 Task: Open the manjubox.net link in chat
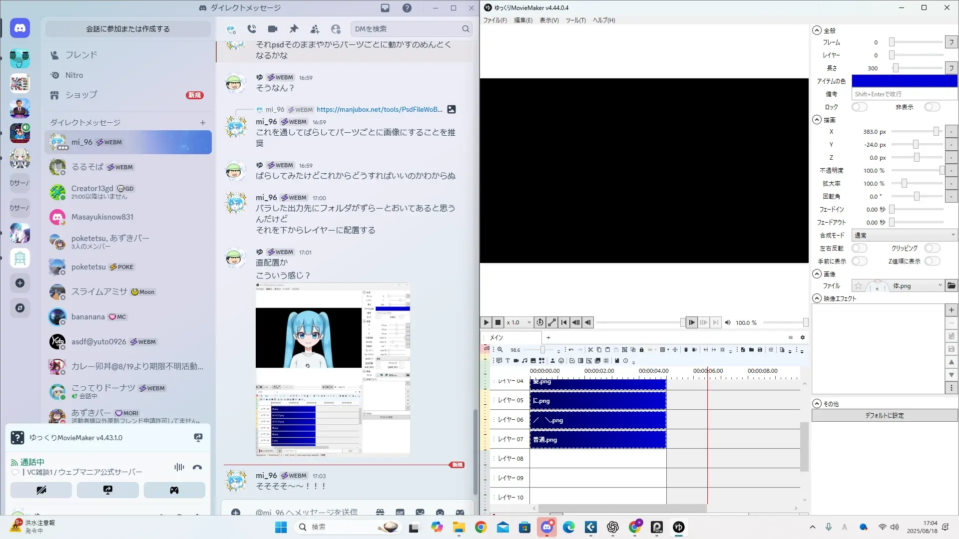[379, 109]
